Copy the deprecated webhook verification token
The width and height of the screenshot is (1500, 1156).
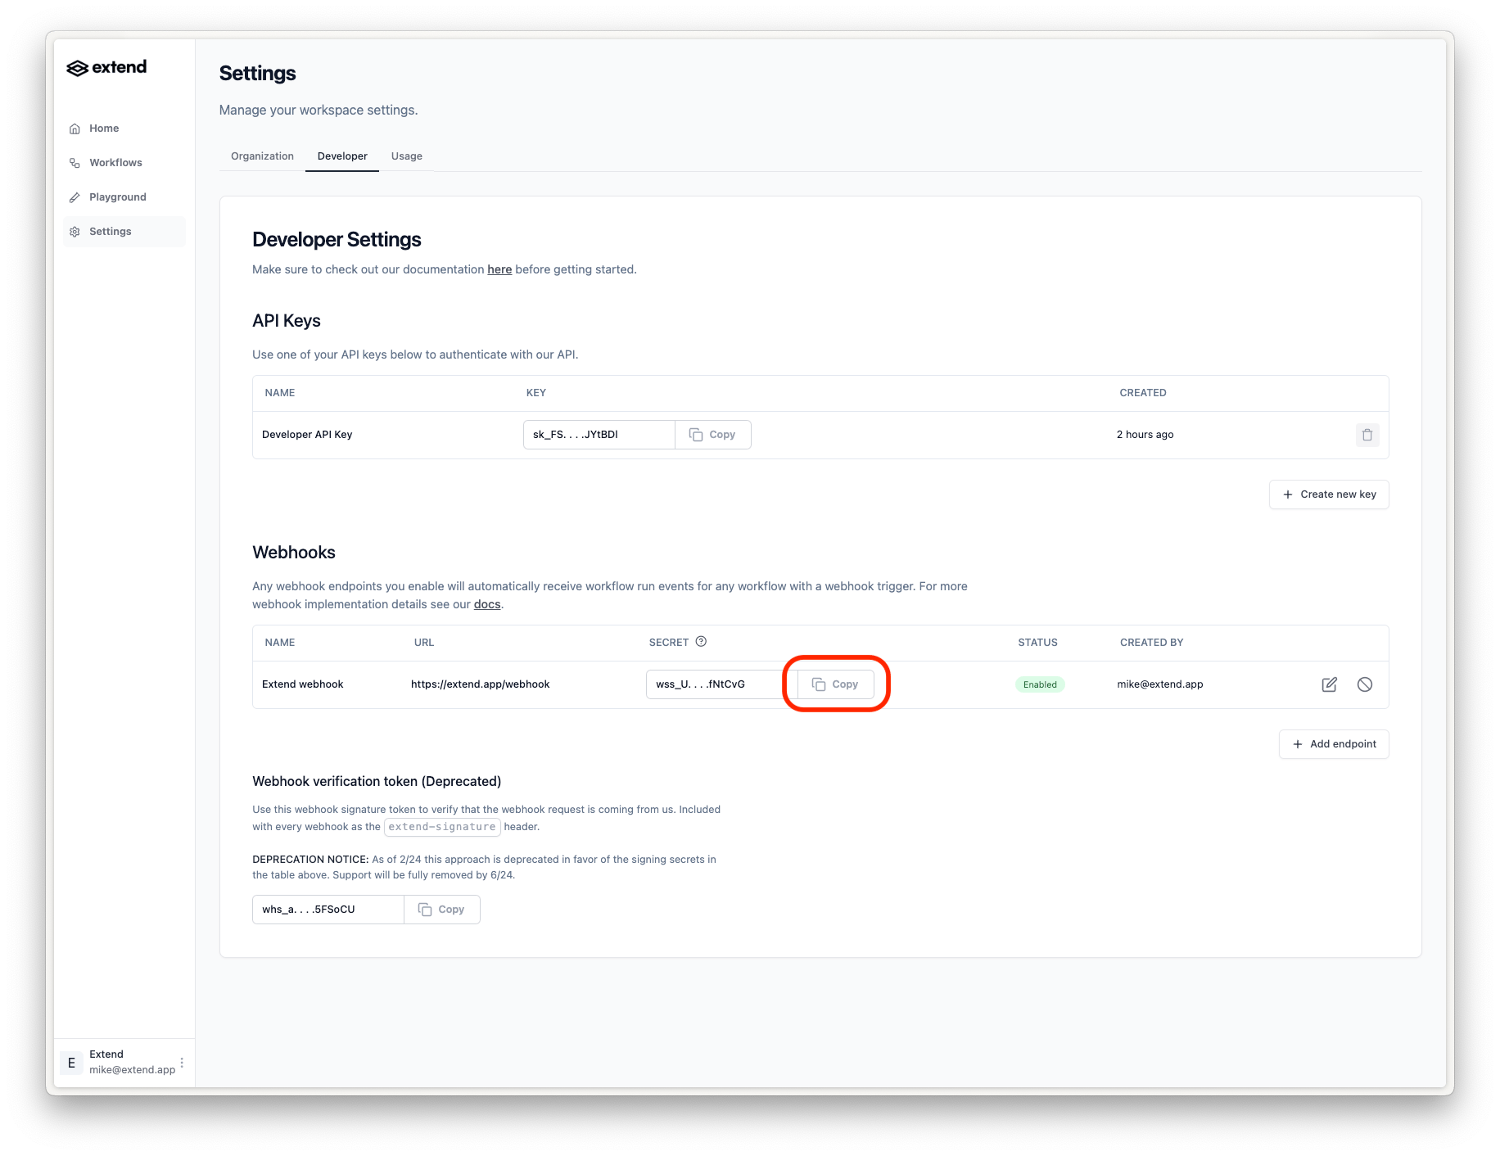click(442, 910)
